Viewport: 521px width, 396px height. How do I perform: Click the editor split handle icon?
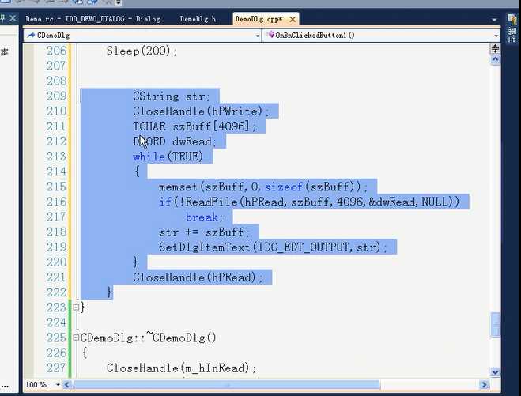click(495, 48)
